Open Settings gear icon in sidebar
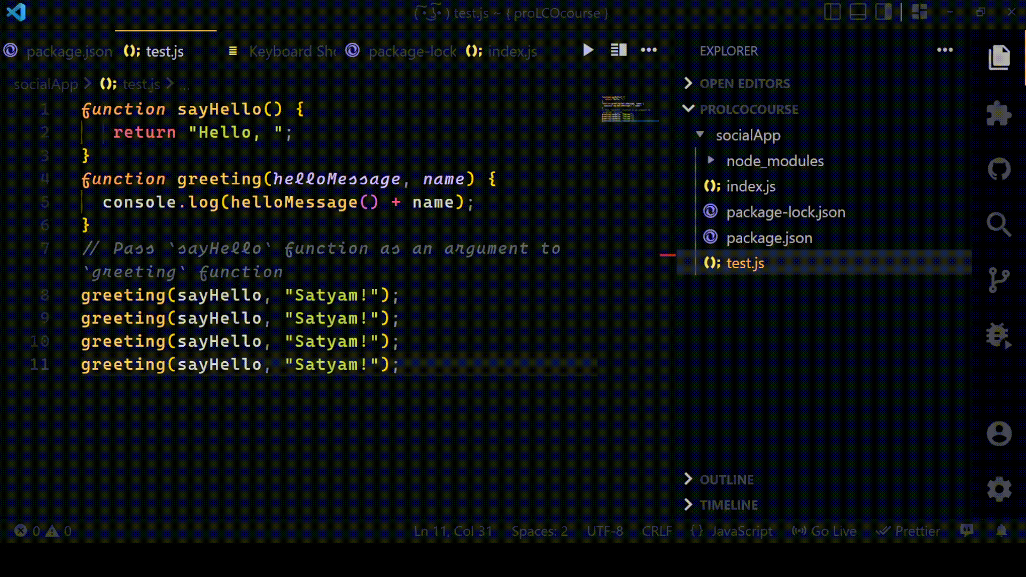Screen dimensions: 1026x577 [x=1000, y=488]
